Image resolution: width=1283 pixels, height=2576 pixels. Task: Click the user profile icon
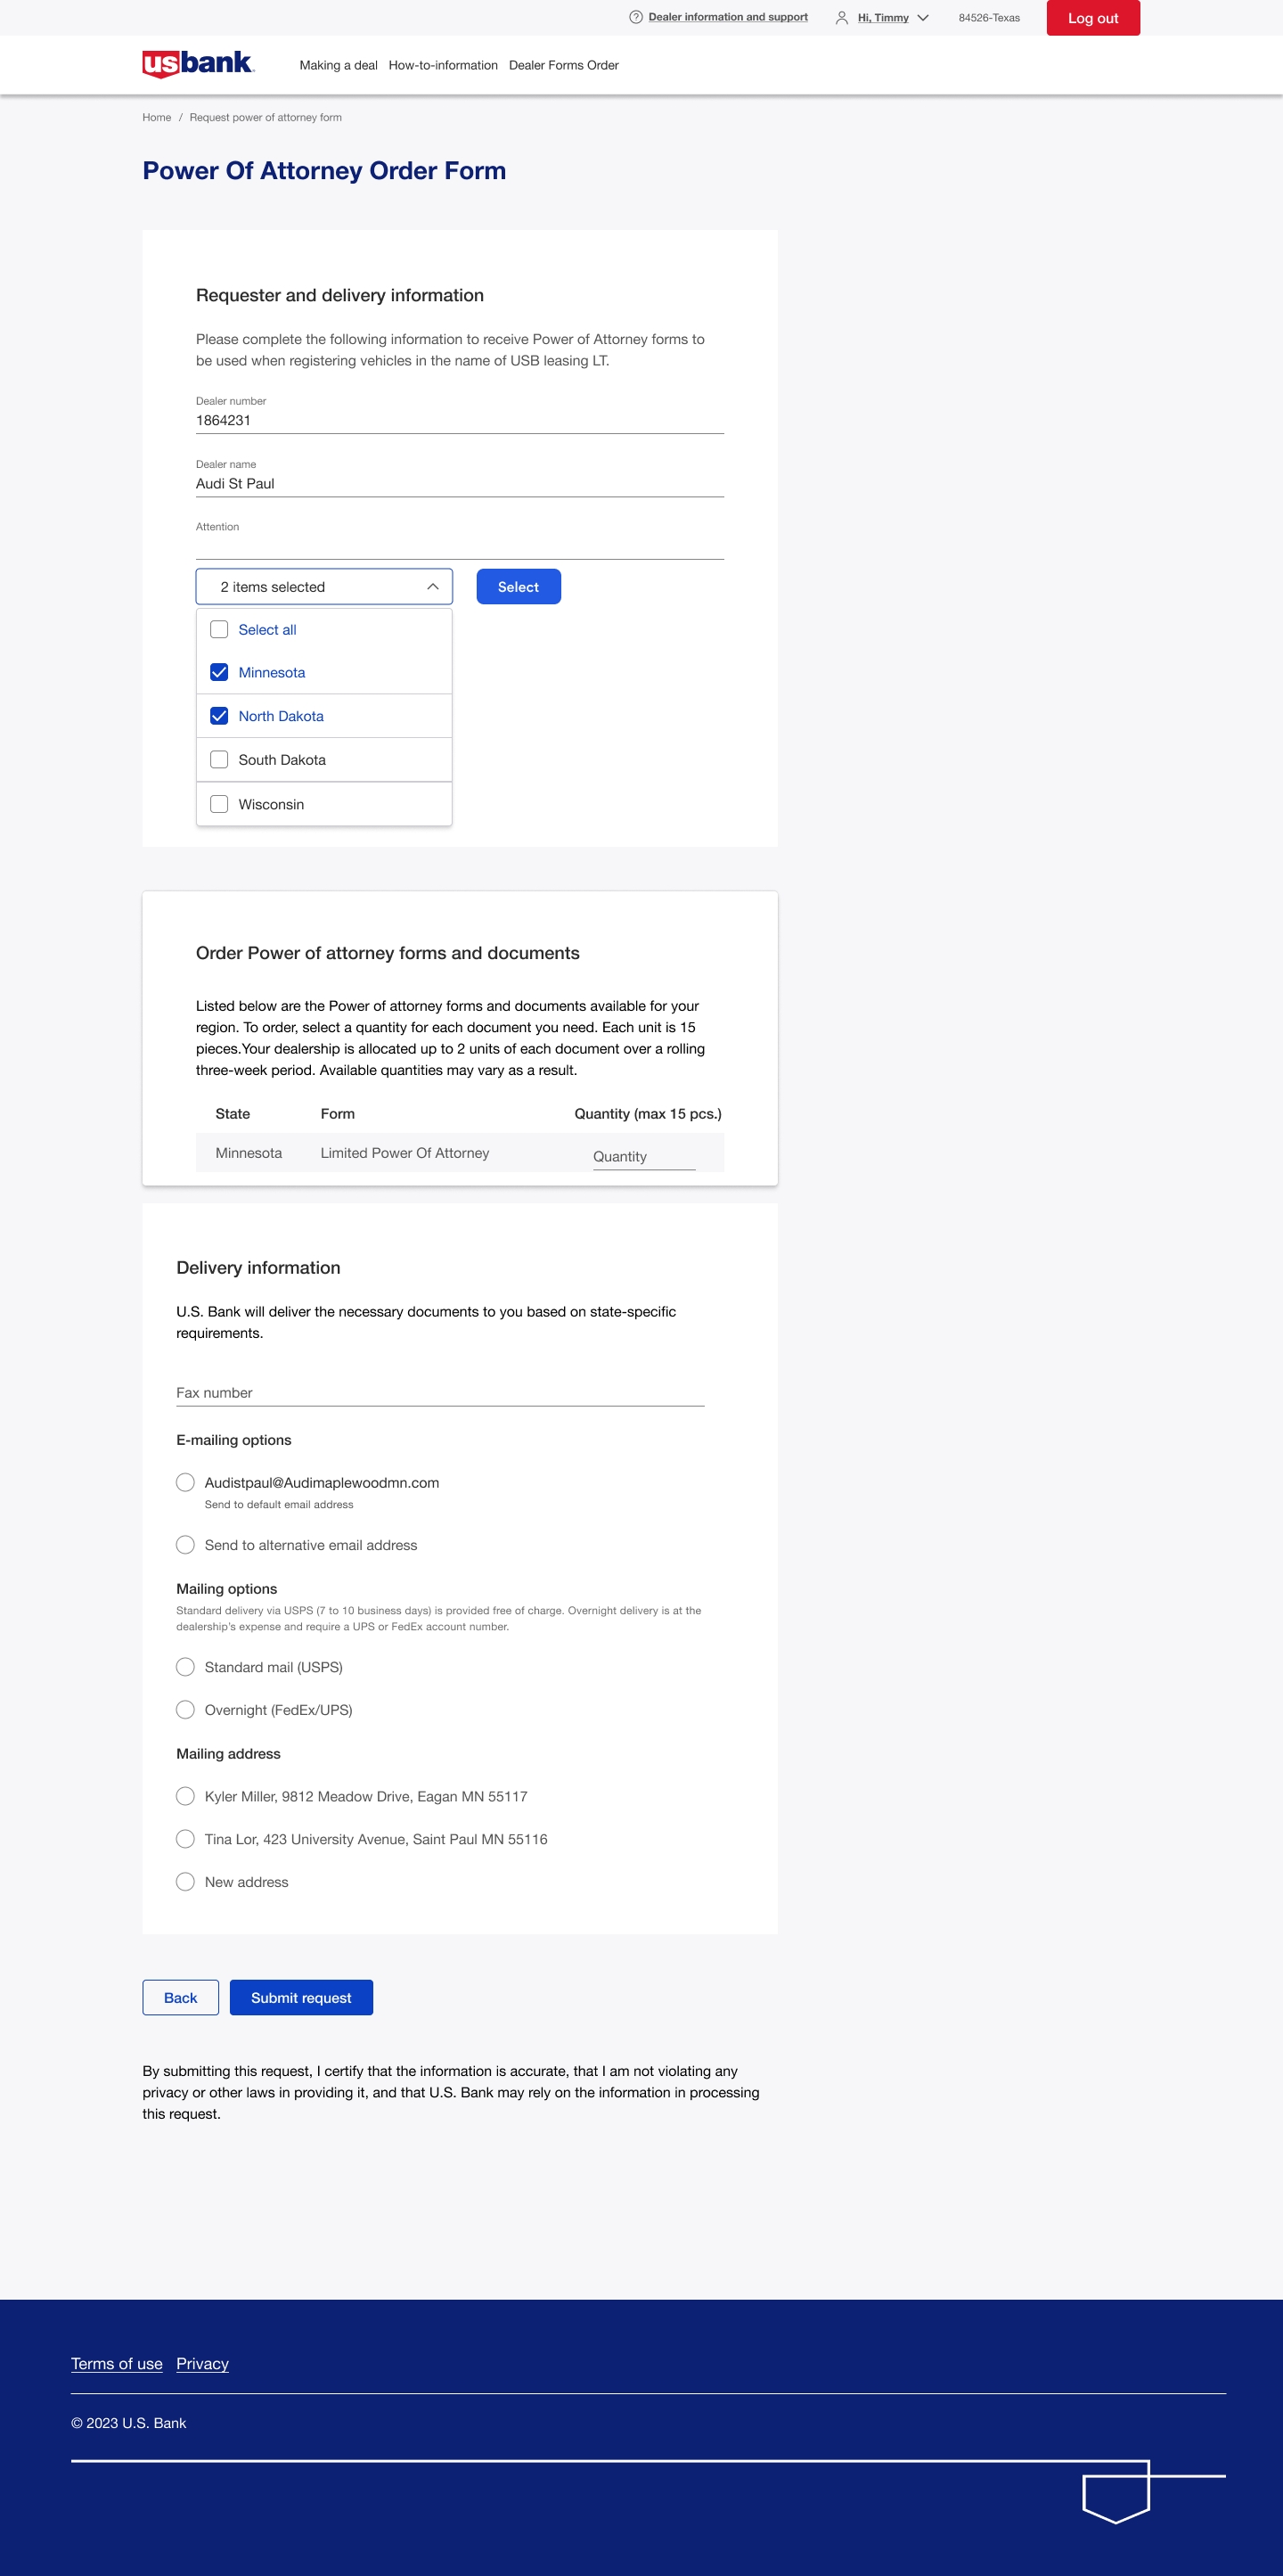(841, 17)
